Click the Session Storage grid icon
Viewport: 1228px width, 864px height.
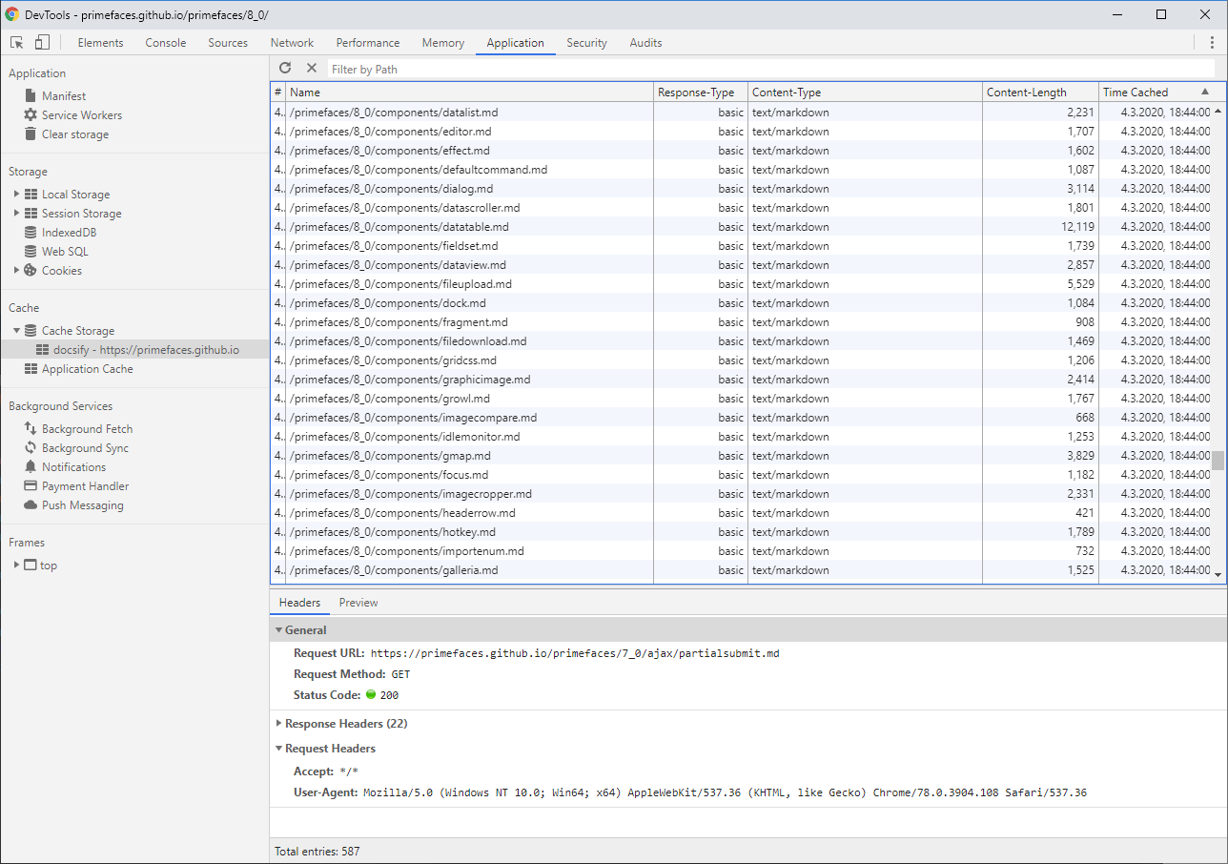[x=31, y=214]
